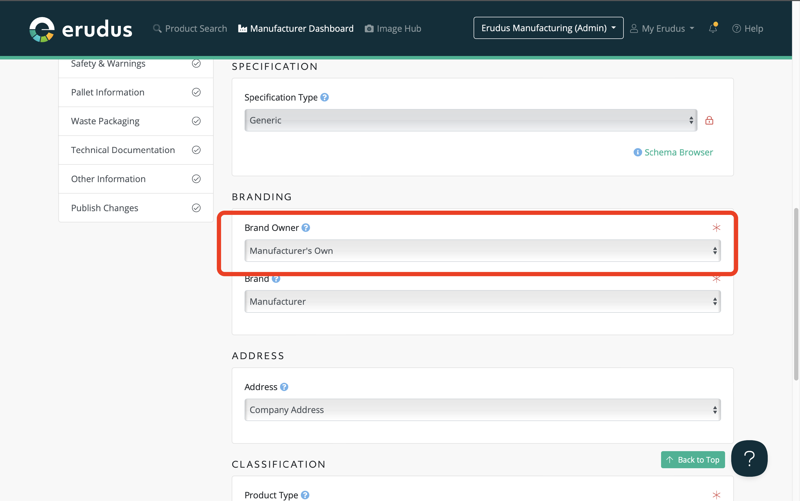
Task: Open the floating help chat bubble
Action: click(x=749, y=458)
